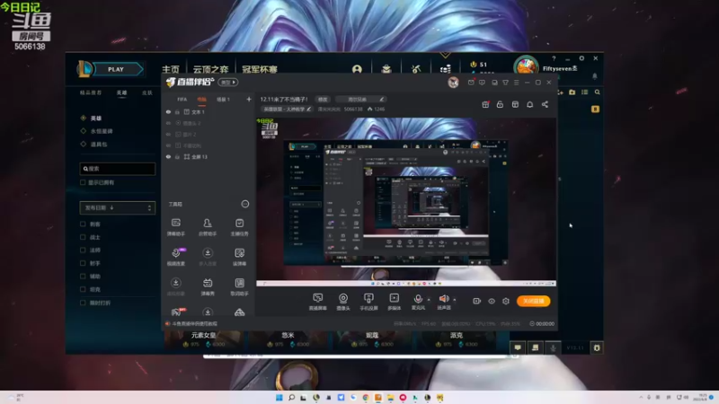Click the speaker icon in streaming toolbar

(443, 299)
